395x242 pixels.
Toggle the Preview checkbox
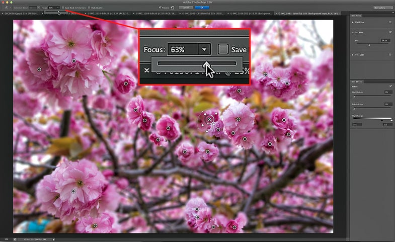160,8
